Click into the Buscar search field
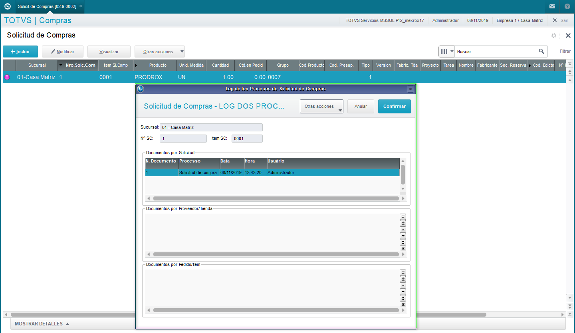This screenshot has width=575, height=333. tap(497, 52)
